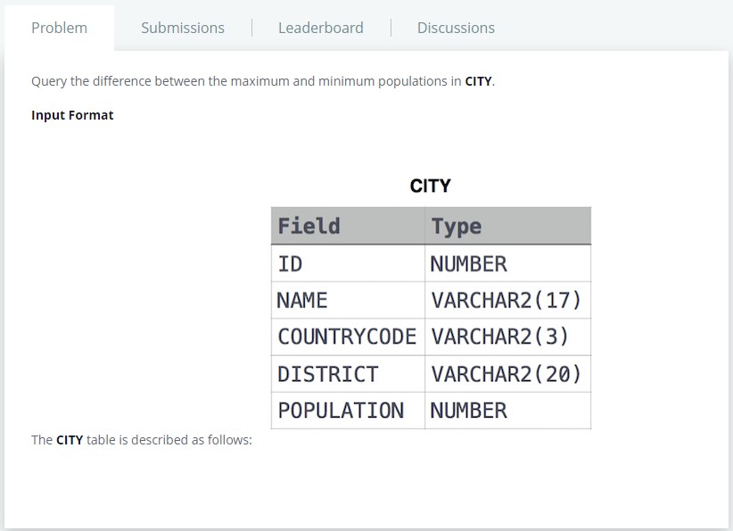Select the NAME field cell
The width and height of the screenshot is (733, 531).
tap(299, 300)
